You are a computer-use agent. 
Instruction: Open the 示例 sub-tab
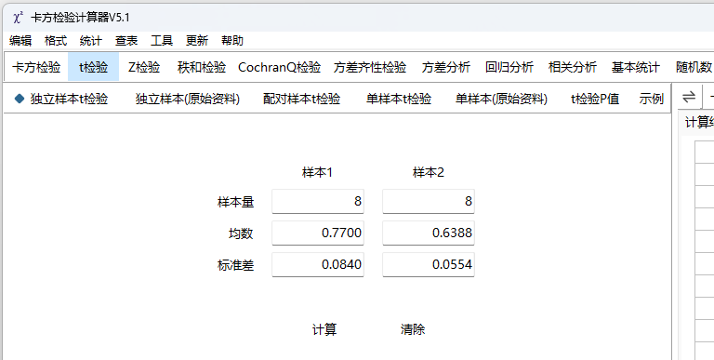click(651, 99)
